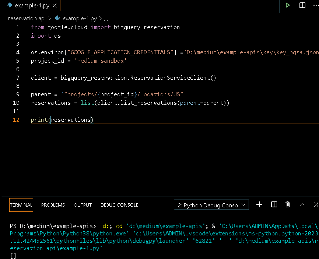The image size is (319, 259).
Task: Switch to the DEBUG CONSOLE panel tab
Action: click(x=119, y=205)
